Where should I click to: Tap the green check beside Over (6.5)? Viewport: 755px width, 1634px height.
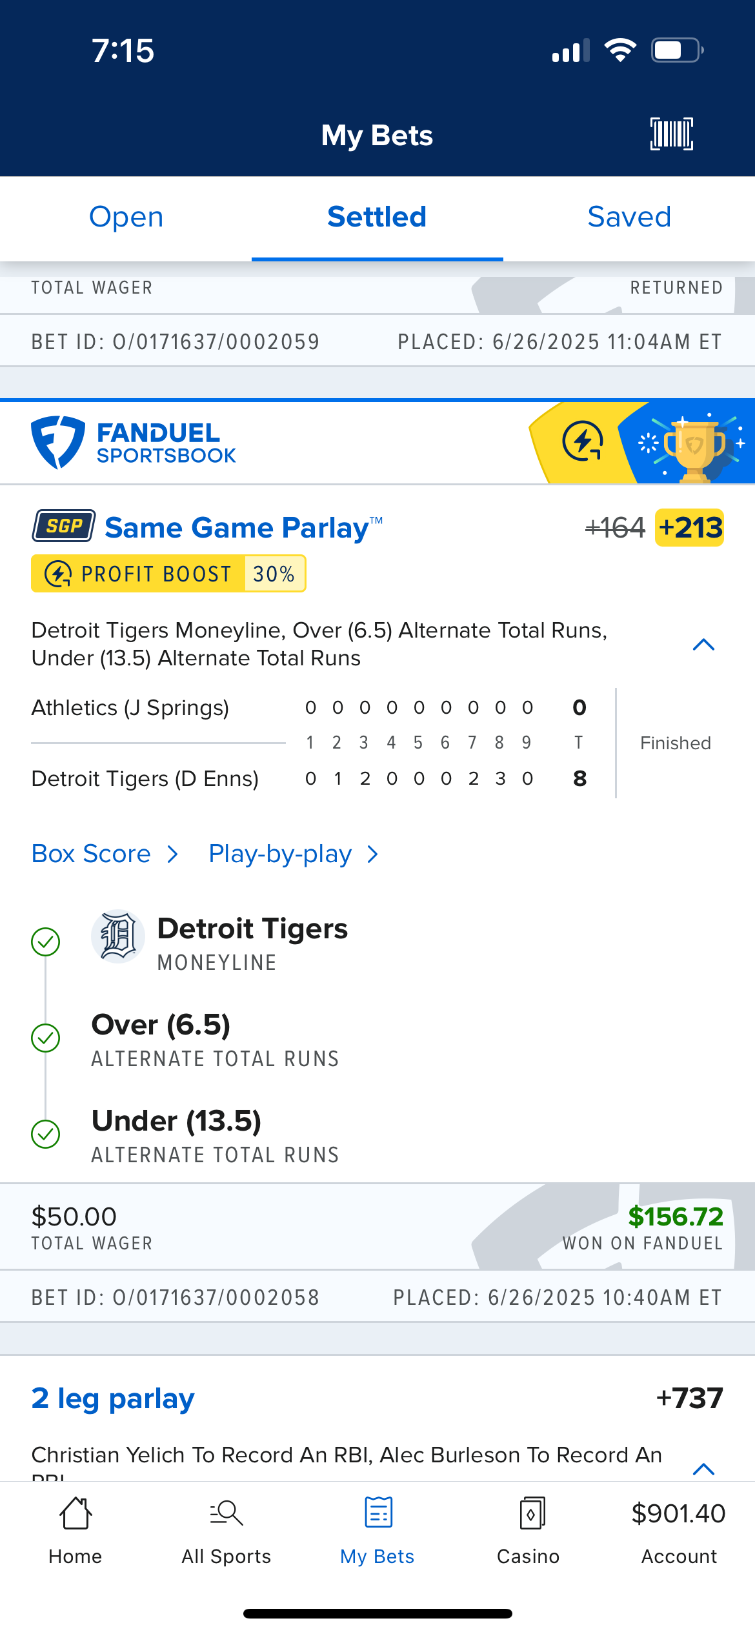point(46,1038)
